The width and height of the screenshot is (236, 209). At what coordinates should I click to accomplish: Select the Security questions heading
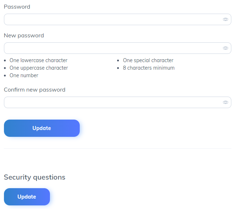pyautogui.click(x=34, y=177)
